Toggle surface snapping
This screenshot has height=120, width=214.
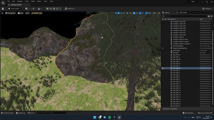tap(131, 13)
